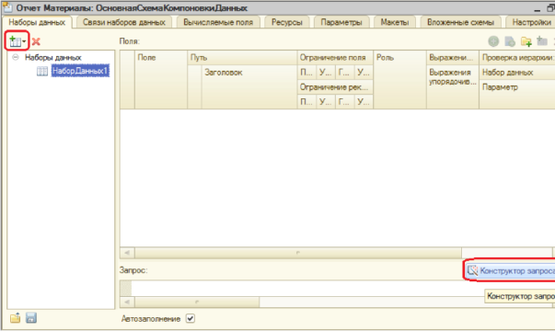Click the Роль column header
Image resolution: width=555 pixels, height=331 pixels.
[x=399, y=79]
